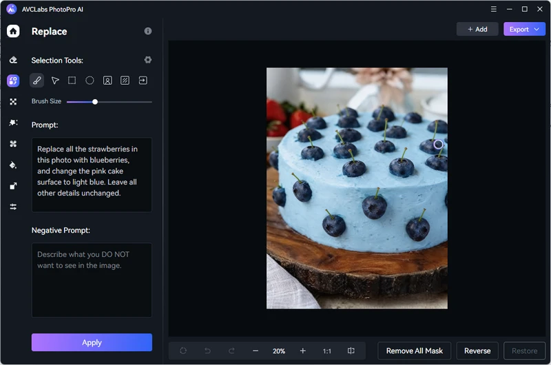Open selection tools settings gear

tap(147, 60)
